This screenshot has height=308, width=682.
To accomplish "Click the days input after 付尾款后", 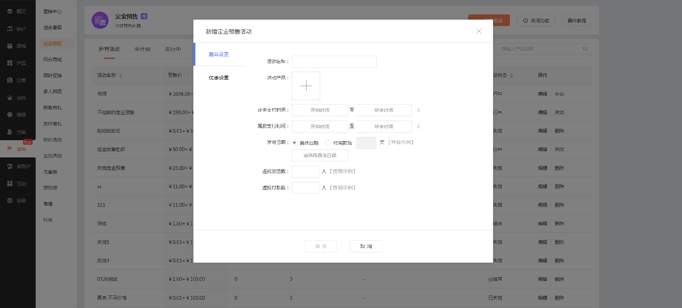I will 366,143.
